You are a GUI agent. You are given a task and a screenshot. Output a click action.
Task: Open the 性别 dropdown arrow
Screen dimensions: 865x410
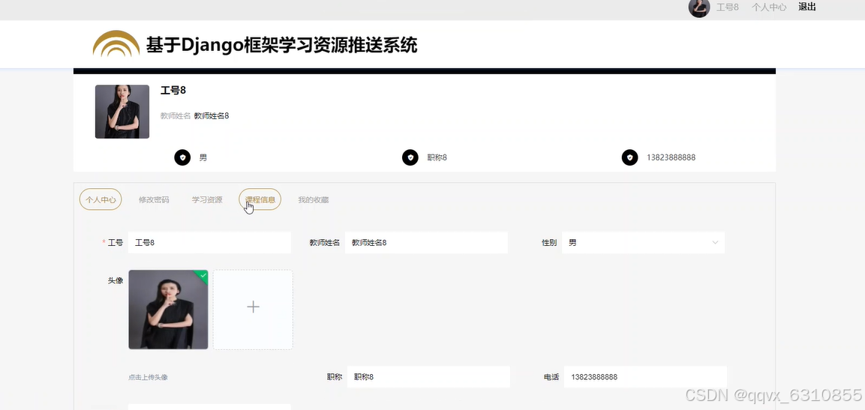[x=715, y=242]
